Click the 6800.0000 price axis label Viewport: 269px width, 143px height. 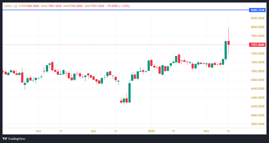pyautogui.click(x=257, y=80)
